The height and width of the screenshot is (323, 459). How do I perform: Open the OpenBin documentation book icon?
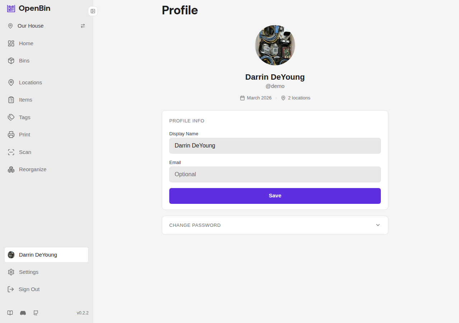10,313
